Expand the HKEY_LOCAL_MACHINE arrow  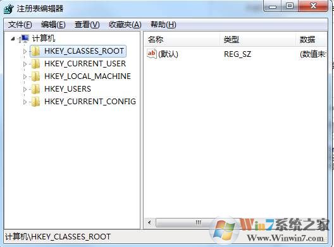(x=25, y=76)
